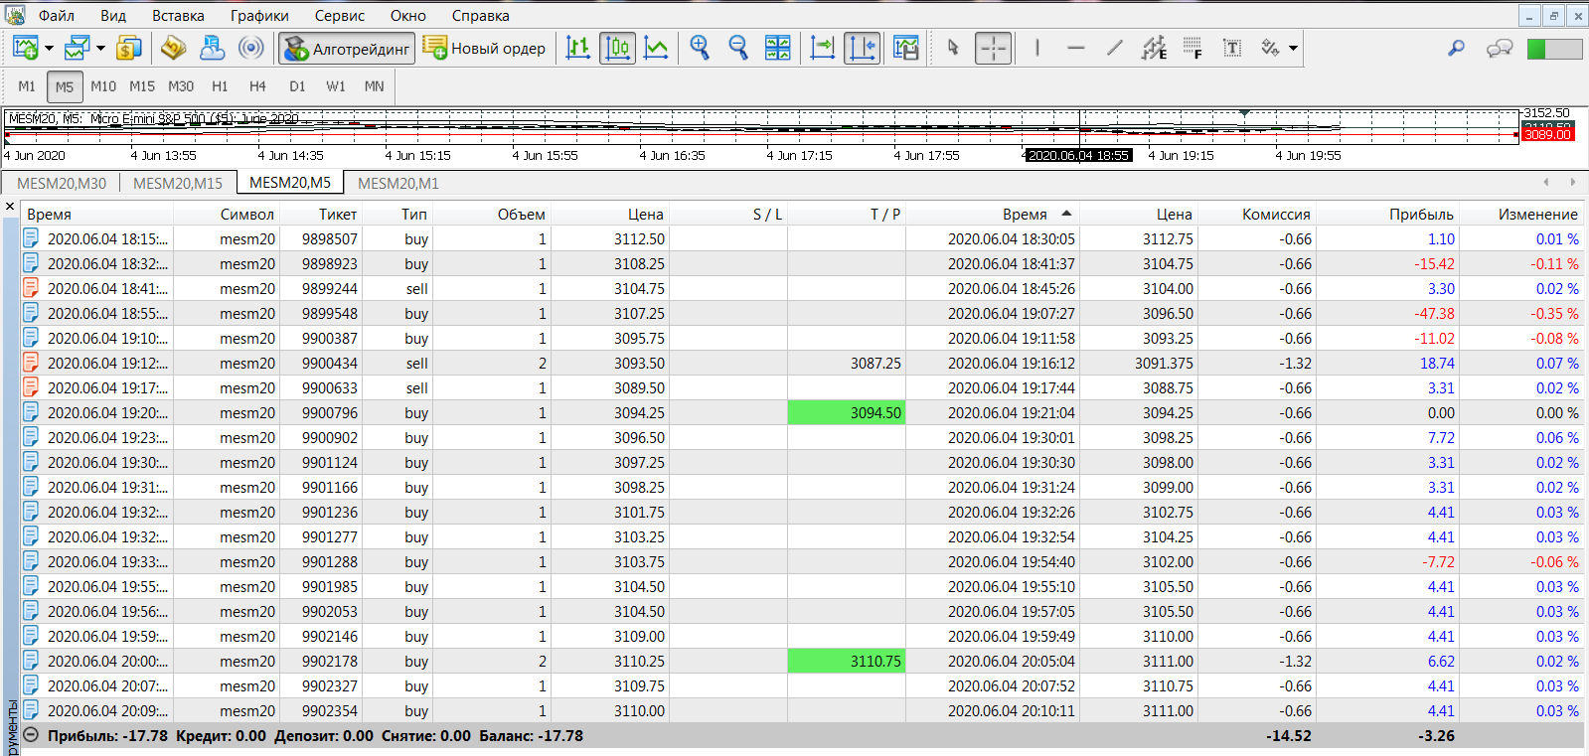Open the Market Watch window icon
The image size is (1589, 756).
click(x=128, y=48)
